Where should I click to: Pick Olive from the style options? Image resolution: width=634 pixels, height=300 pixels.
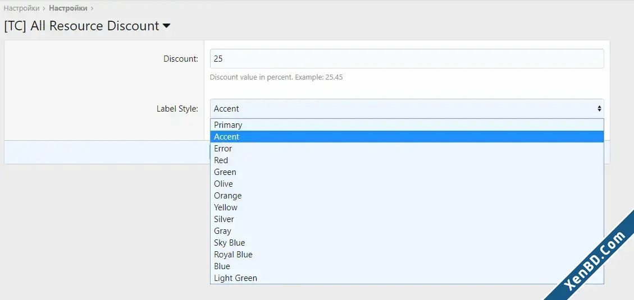[407, 184]
